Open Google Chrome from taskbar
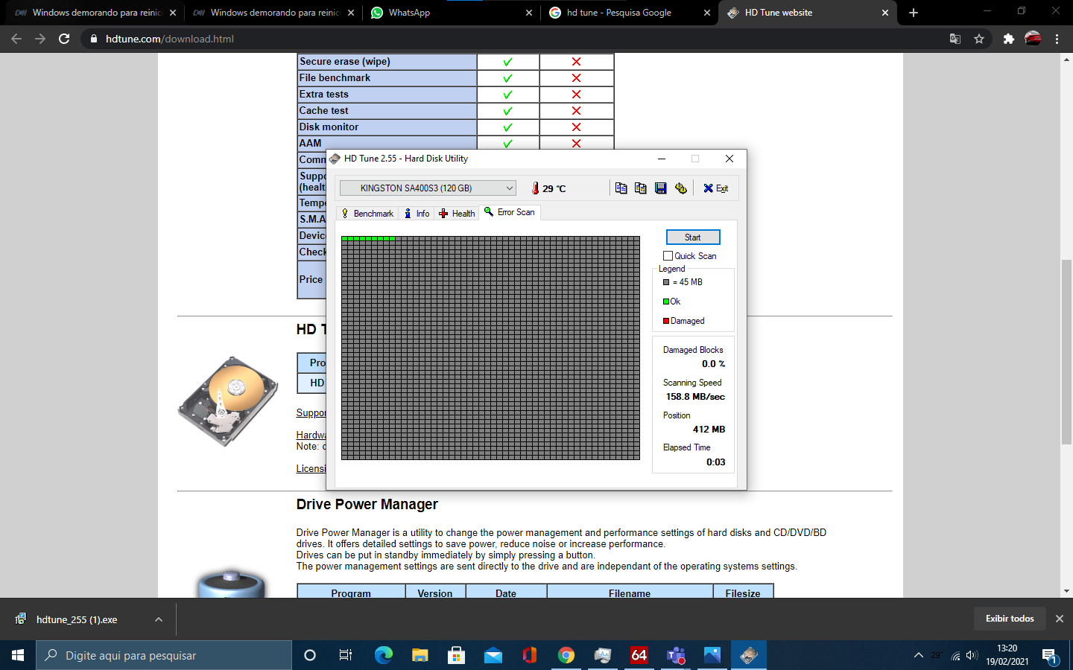The image size is (1073, 670). [566, 655]
